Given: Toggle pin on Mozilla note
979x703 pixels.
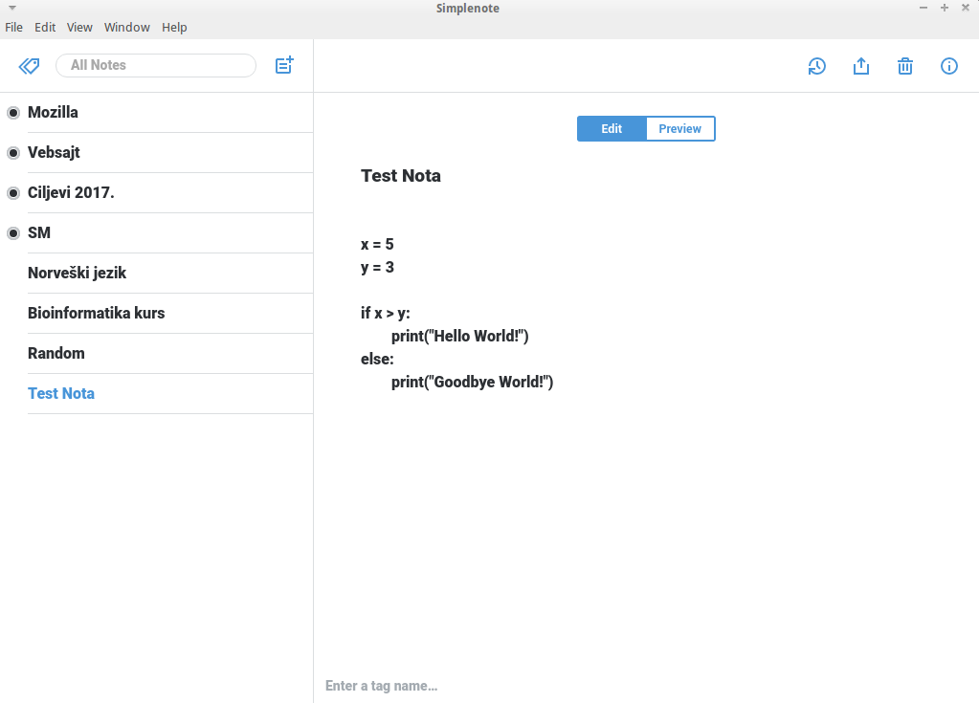Looking at the screenshot, I should 13,113.
